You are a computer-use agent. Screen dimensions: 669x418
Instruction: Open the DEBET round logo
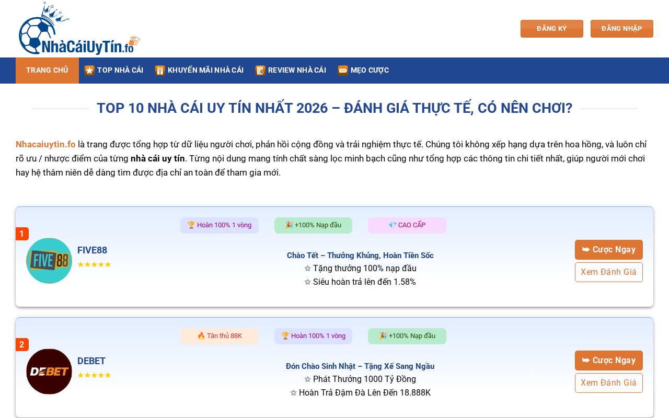tap(49, 371)
